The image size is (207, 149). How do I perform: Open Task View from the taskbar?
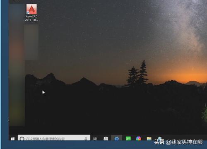(95, 139)
